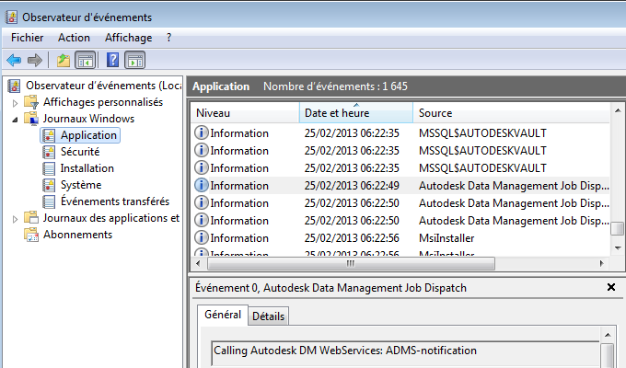Select the Sécurité log icon
Viewport: 626px width, 368px height.
pos(50,152)
